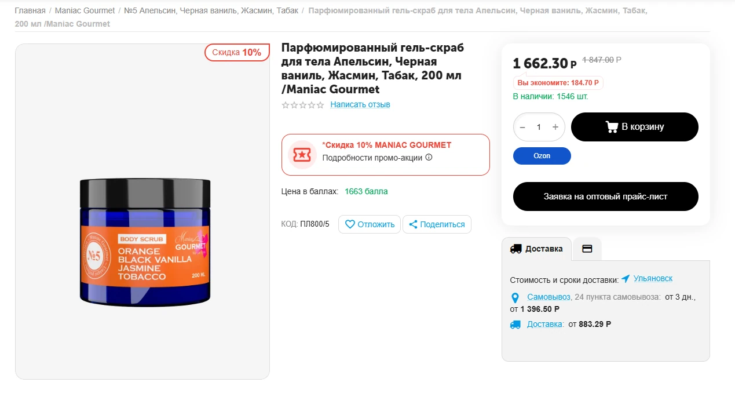The width and height of the screenshot is (735, 393).
Task: Go to Maniac Gourmet breadcrumb
Action: [x=85, y=11]
